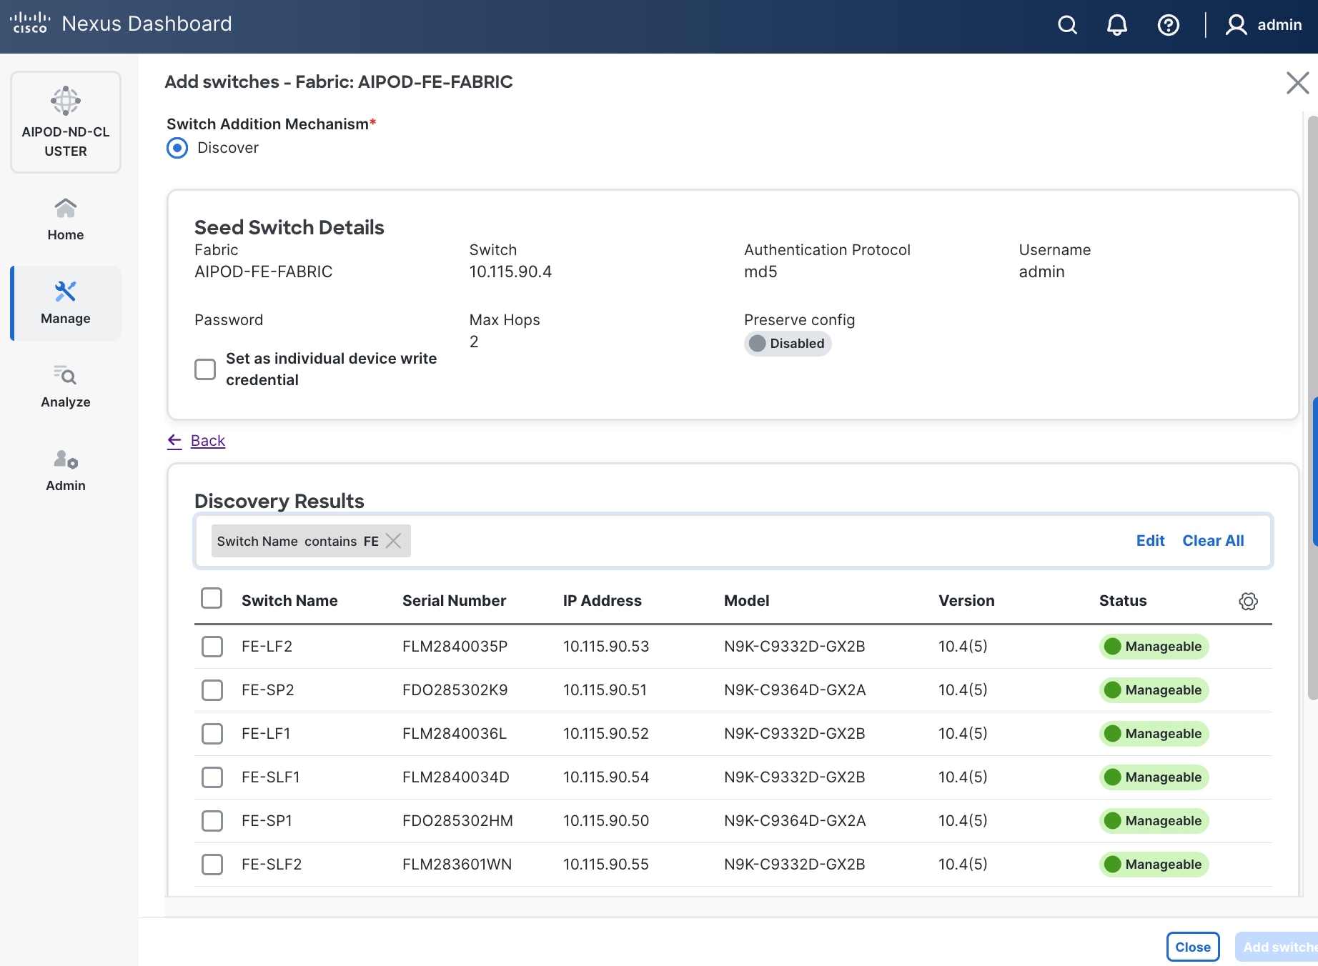1318x966 pixels.
Task: Open the notifications bell
Action: click(1116, 25)
